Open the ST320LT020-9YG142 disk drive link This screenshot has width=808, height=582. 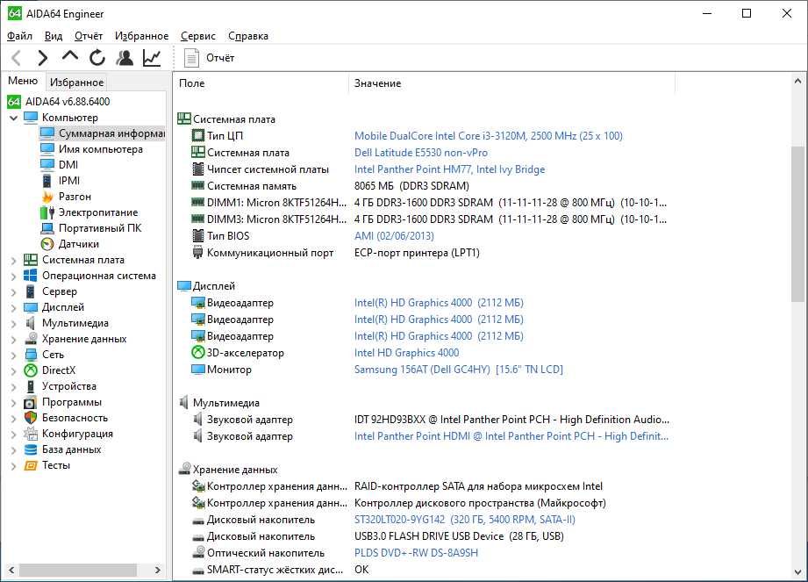tap(465, 520)
